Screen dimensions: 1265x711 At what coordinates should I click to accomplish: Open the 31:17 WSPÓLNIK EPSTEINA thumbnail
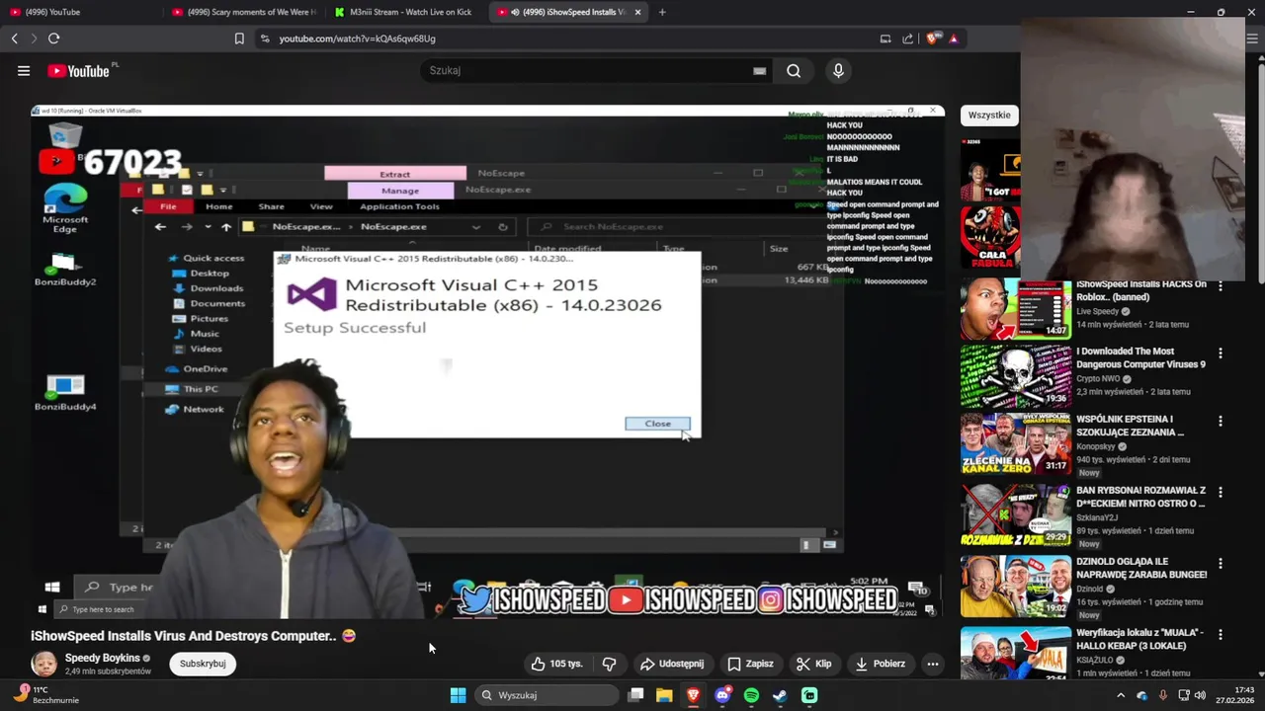click(1016, 443)
